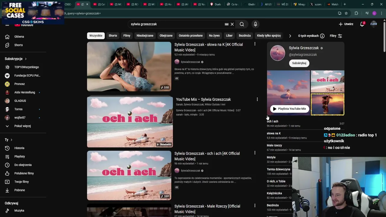Open notifications bell
This screenshot has height=217, width=386.
click(x=362, y=24)
